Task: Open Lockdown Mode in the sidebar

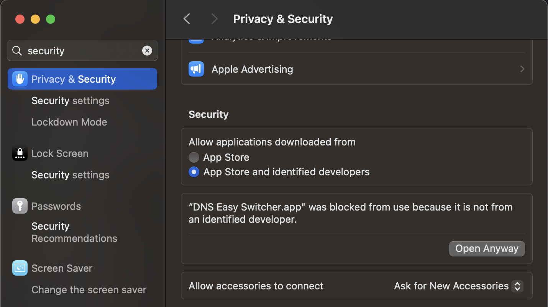Action: click(69, 122)
